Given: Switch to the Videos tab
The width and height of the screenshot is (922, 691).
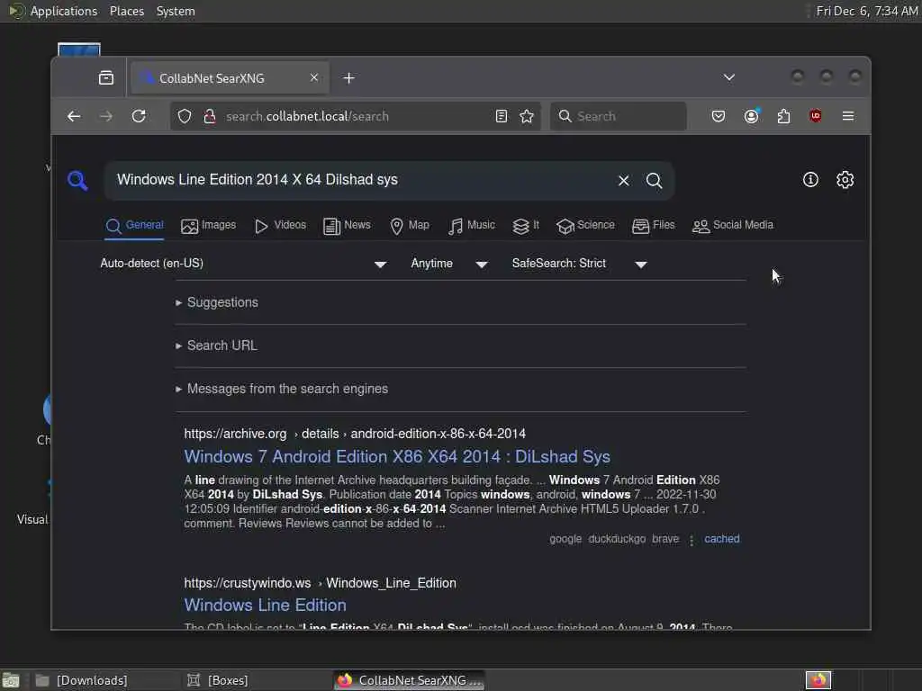Looking at the screenshot, I should (281, 226).
